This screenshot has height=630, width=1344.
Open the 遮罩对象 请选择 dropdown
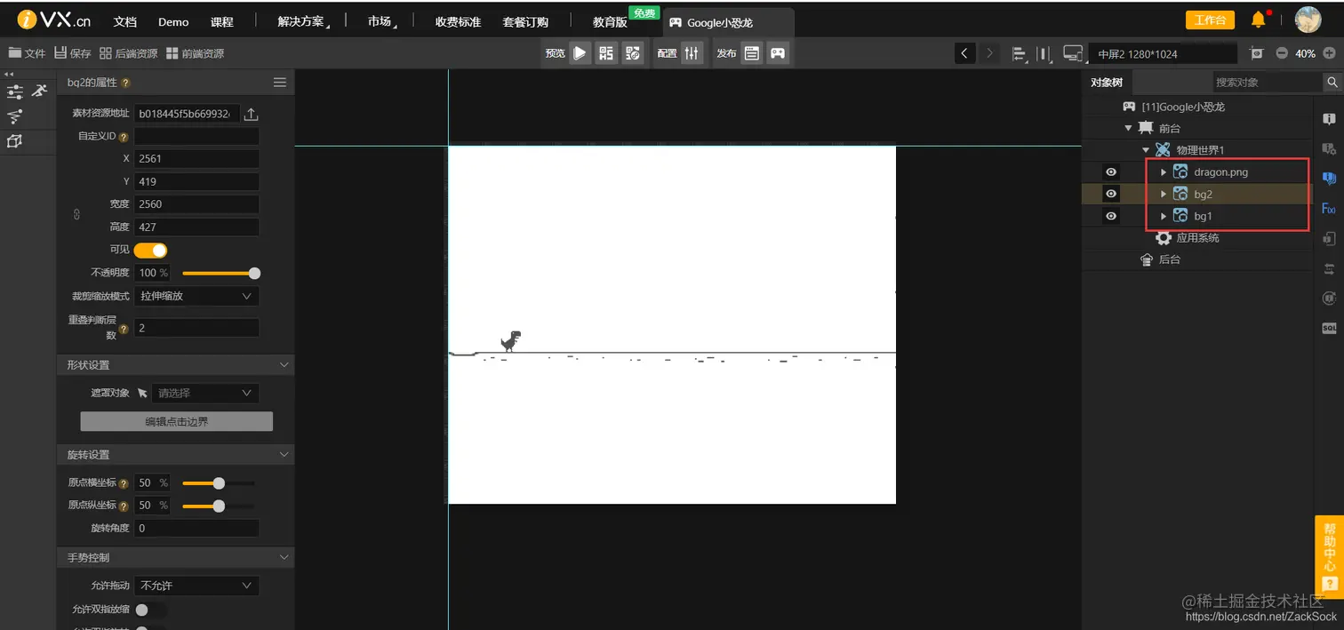click(205, 393)
